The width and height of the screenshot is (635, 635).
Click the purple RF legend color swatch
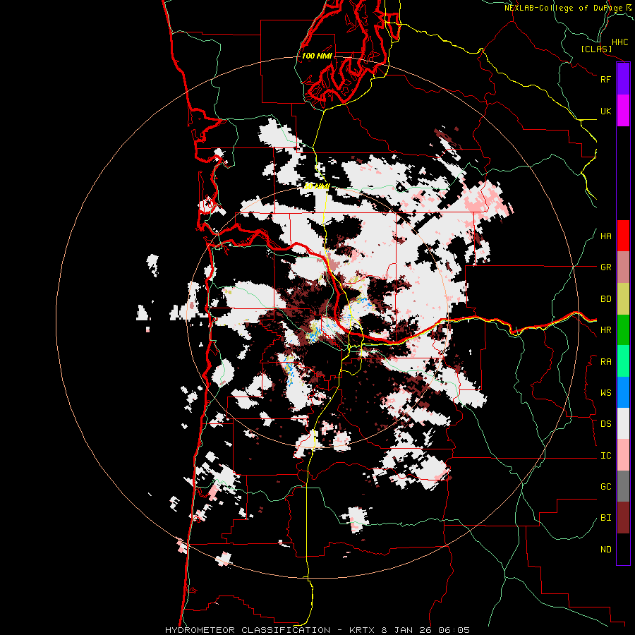pos(623,79)
